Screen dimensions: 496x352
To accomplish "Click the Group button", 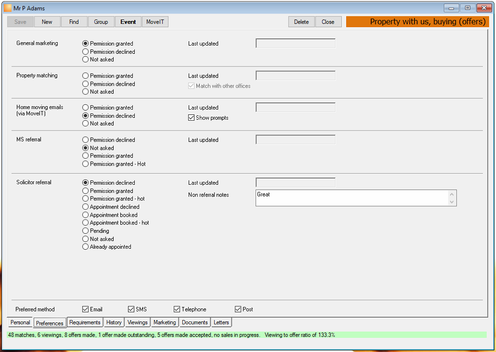I will click(101, 22).
